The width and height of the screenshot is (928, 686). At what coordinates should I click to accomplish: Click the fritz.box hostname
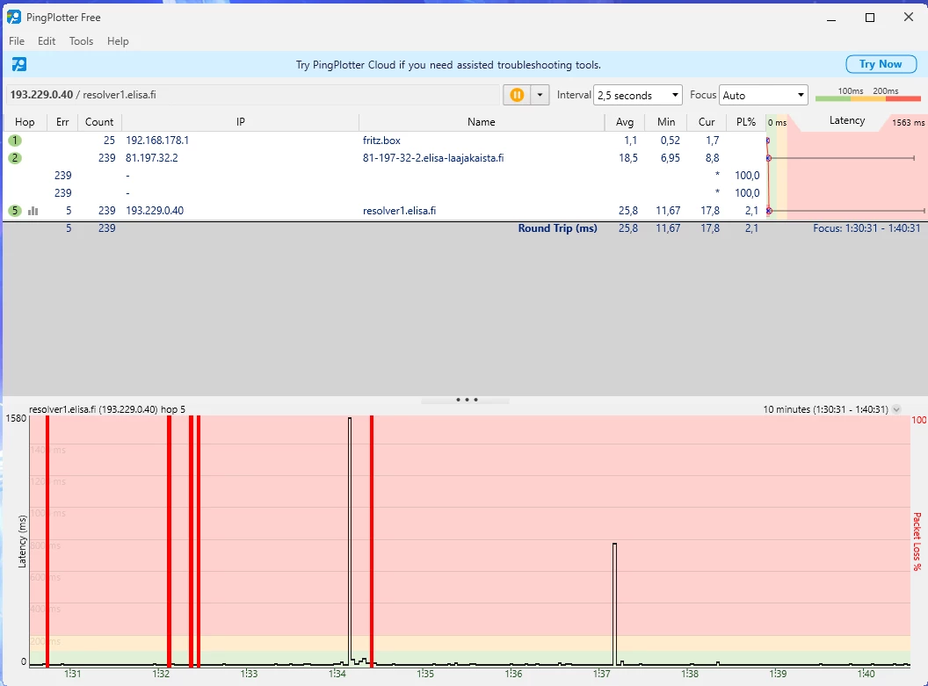tap(381, 141)
